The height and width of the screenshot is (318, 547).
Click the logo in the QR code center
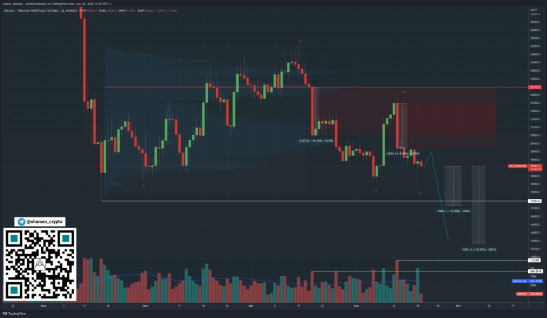pos(41,263)
